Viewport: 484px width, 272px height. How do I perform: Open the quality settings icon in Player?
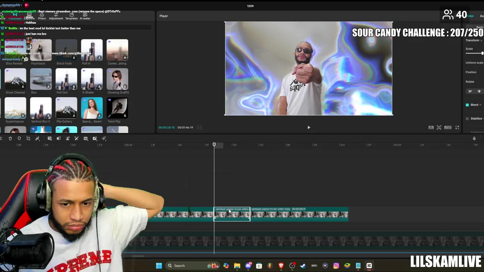pos(431,128)
